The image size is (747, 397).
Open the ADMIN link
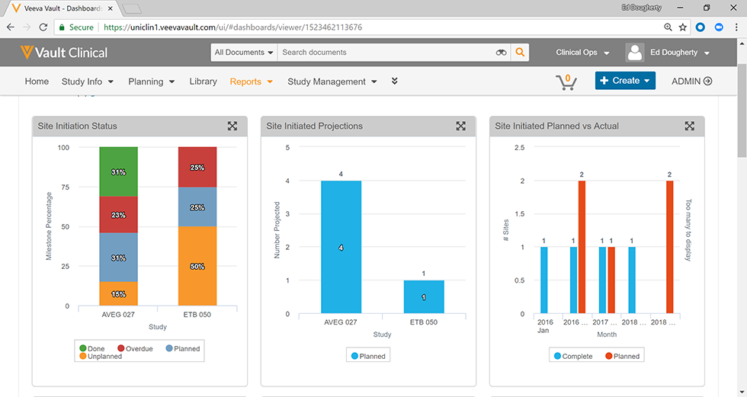click(691, 82)
